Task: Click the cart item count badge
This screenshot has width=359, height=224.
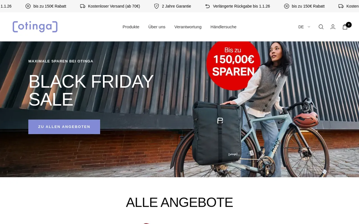Action: (x=349, y=25)
